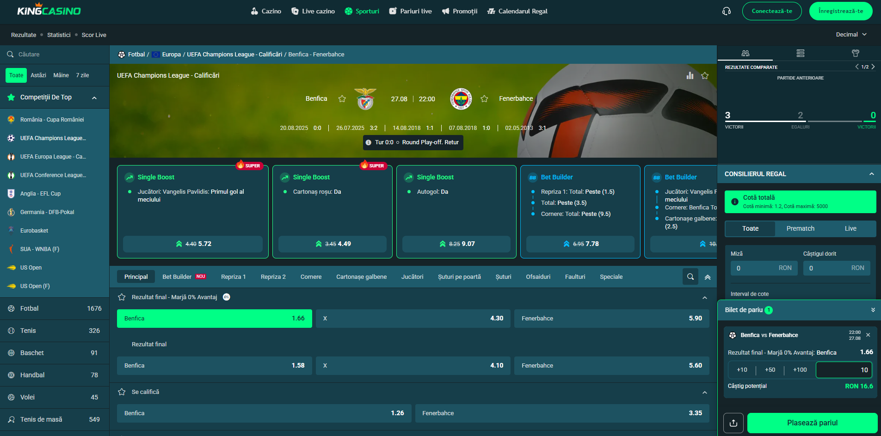Click 0% margin badge info icon
This screenshot has width=881, height=436.
227,297
